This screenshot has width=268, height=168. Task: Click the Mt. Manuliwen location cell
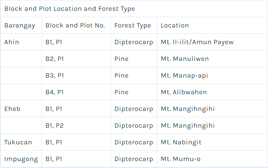click(185, 59)
